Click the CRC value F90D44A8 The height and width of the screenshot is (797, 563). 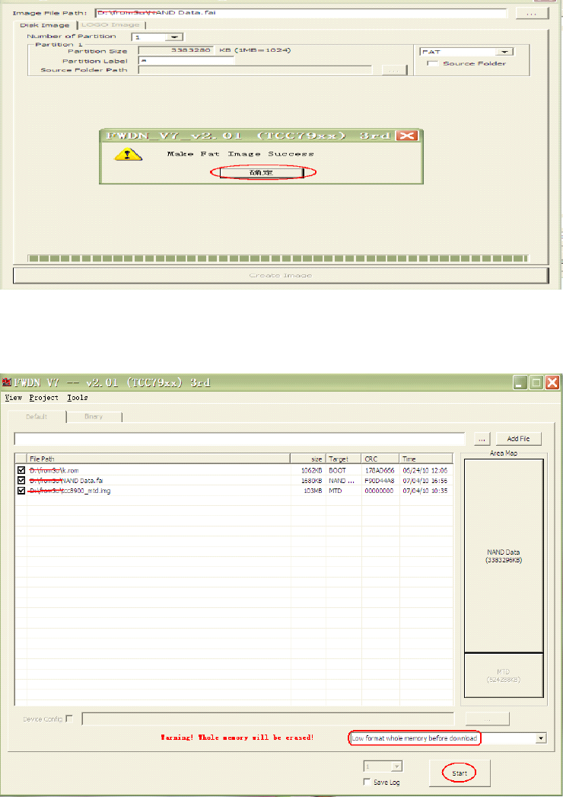pos(379,480)
